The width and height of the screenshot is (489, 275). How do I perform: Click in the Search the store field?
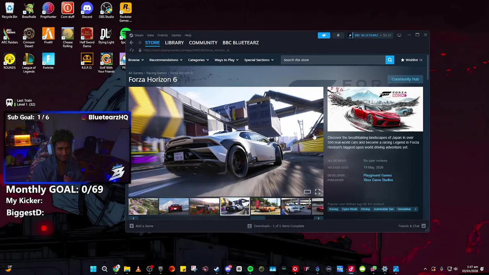click(x=333, y=60)
